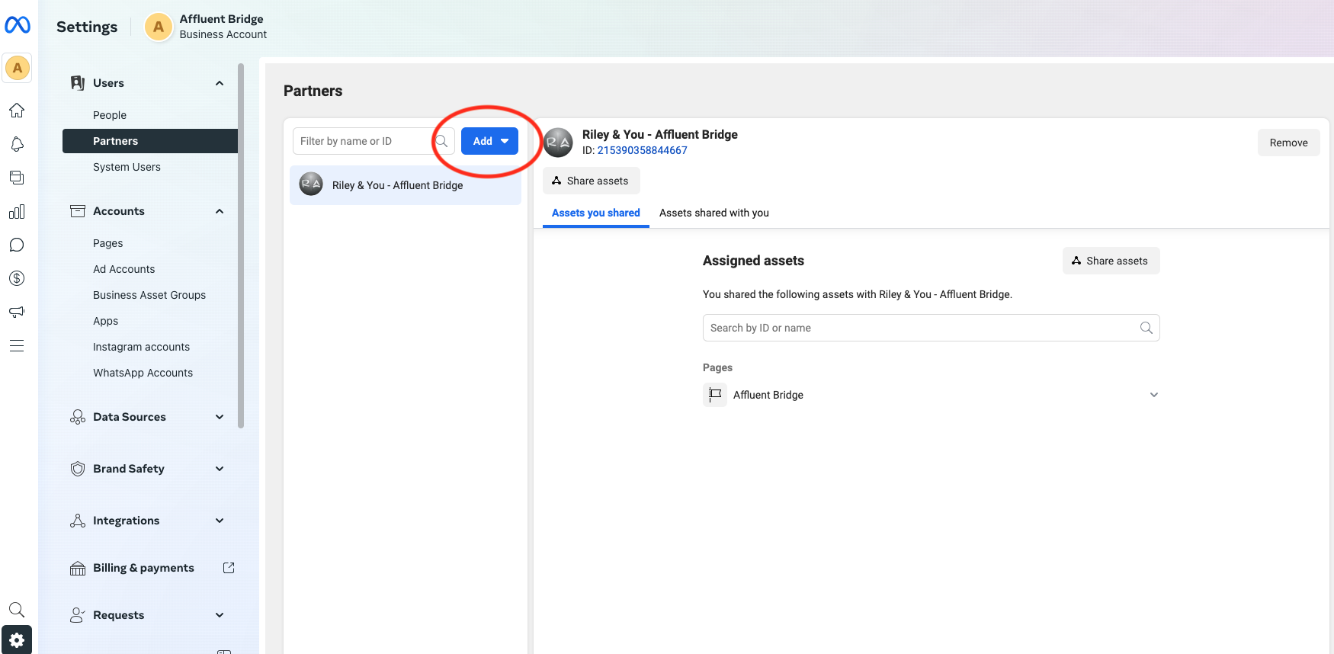Switch to Assets shared with you tab
The height and width of the screenshot is (654, 1334).
tap(714, 213)
